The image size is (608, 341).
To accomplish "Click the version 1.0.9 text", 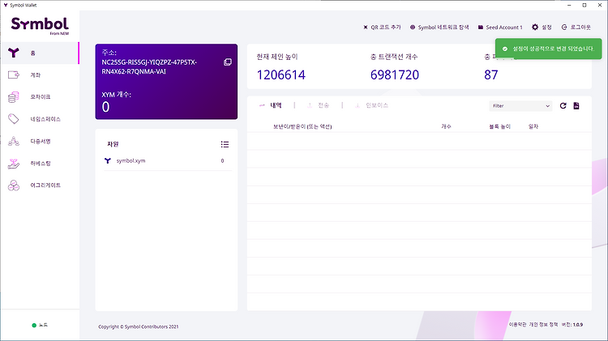I will click(578, 325).
